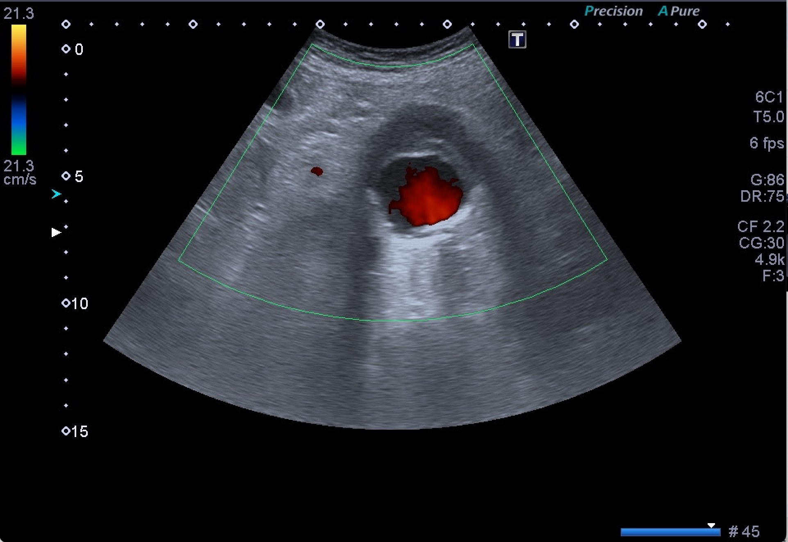Click the white triangle marker on depth scale
This screenshot has width=788, height=542.
click(x=56, y=232)
